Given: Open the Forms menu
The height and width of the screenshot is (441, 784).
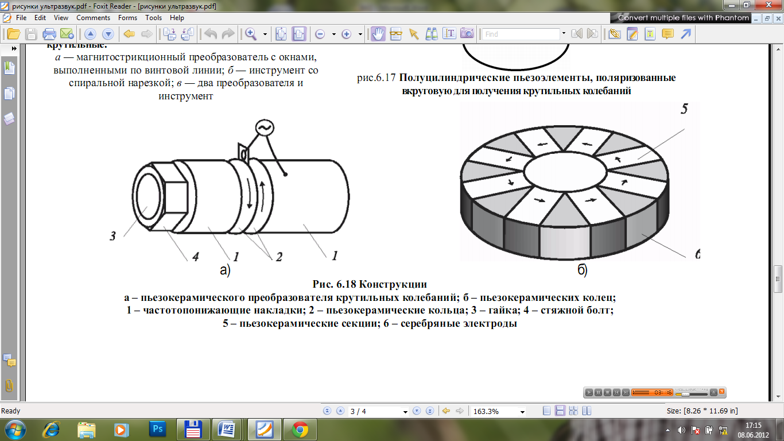Looking at the screenshot, I should click(127, 18).
